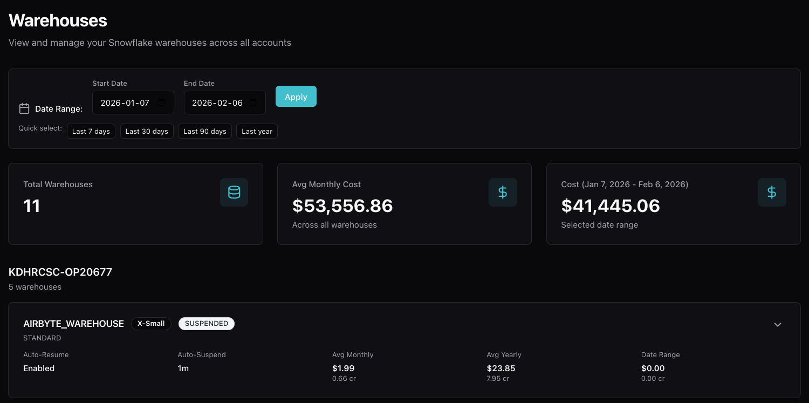
Task: Click the $53,556.86 average monthly cost value
Action: click(342, 206)
